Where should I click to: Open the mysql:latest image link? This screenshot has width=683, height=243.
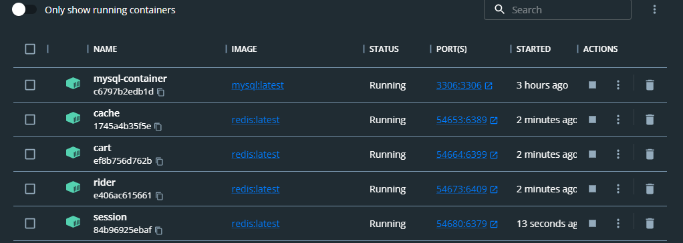tap(257, 85)
